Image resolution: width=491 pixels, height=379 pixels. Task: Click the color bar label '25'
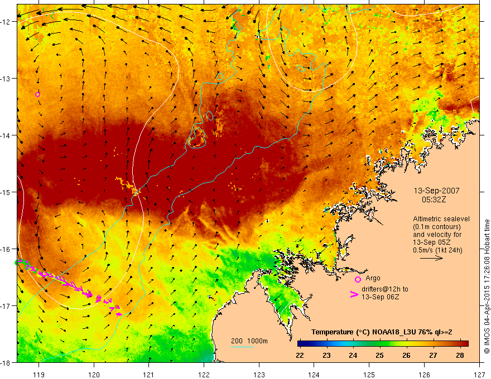[380, 356]
